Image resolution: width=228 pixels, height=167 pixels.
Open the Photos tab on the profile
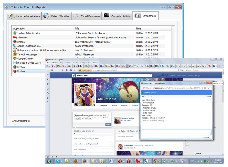(x=124, y=105)
